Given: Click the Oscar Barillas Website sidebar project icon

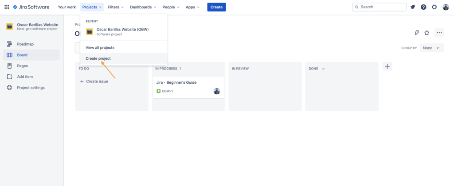Looking at the screenshot, I should [x=10, y=27].
